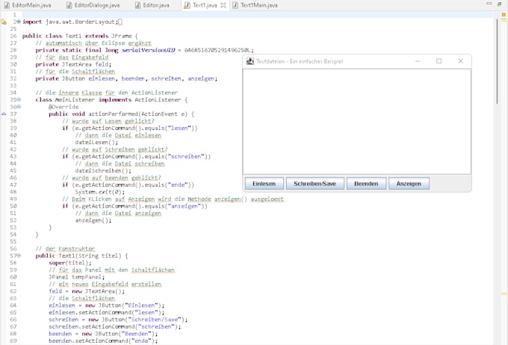The height and width of the screenshot is (345, 508).
Task: Collapse the Text1 constructor at line 57
Action: coord(19,256)
